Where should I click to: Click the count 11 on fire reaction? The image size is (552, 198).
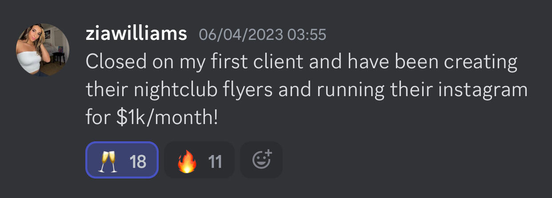click(x=215, y=161)
